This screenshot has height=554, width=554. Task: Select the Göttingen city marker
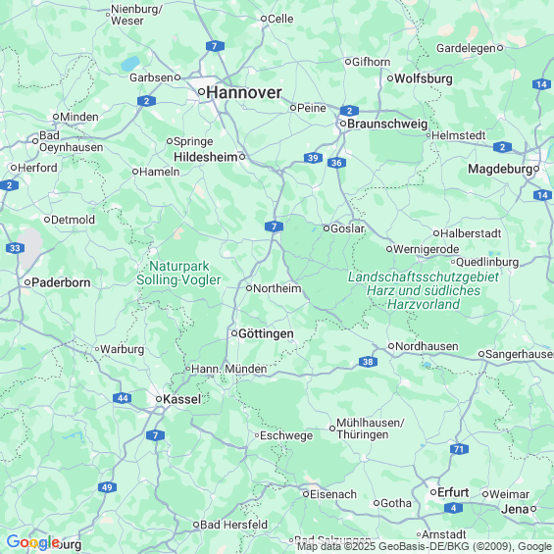(234, 333)
